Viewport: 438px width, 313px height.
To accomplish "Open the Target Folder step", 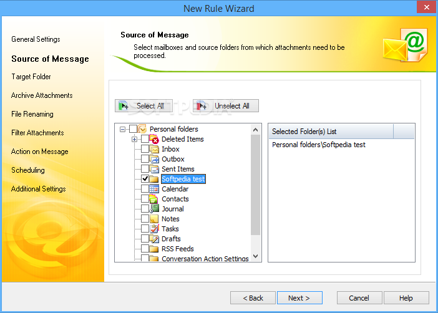I will point(31,77).
